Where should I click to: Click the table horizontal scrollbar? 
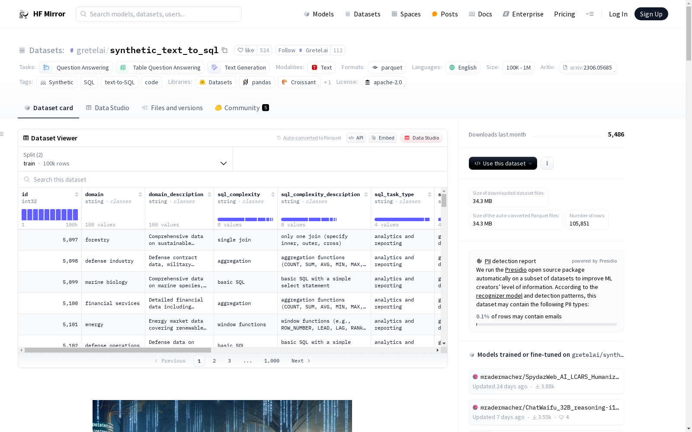pyautogui.click(x=118, y=350)
